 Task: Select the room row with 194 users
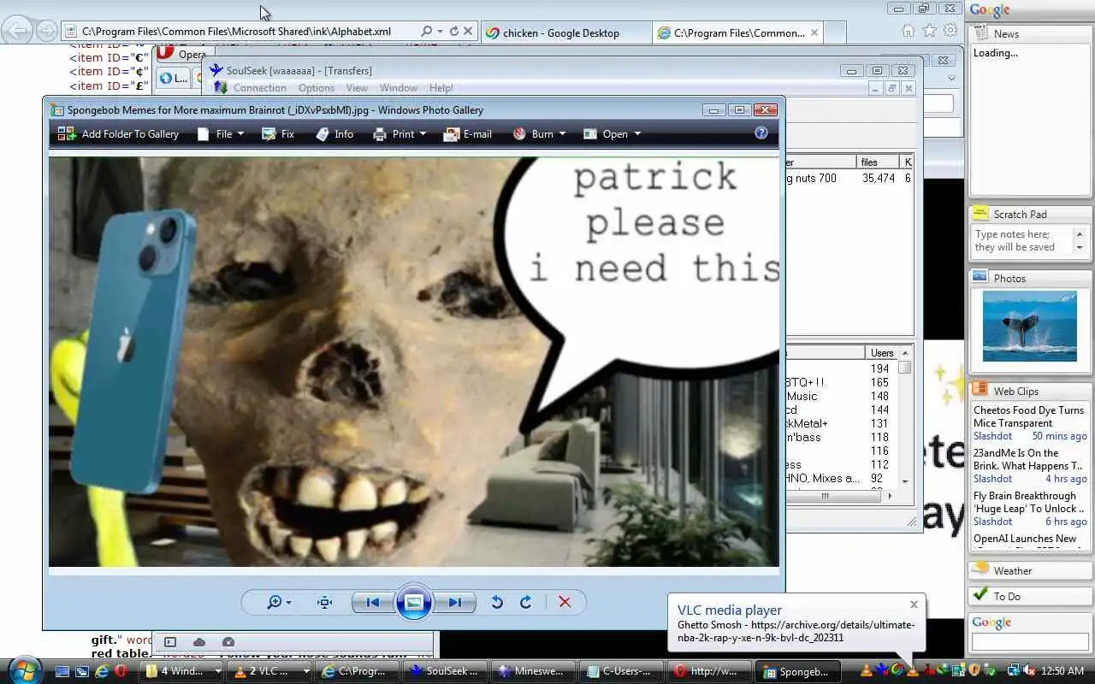pyautogui.click(x=841, y=369)
